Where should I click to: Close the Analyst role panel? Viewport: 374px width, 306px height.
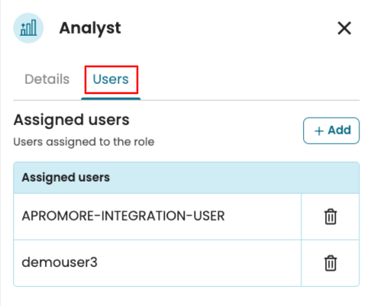(344, 28)
